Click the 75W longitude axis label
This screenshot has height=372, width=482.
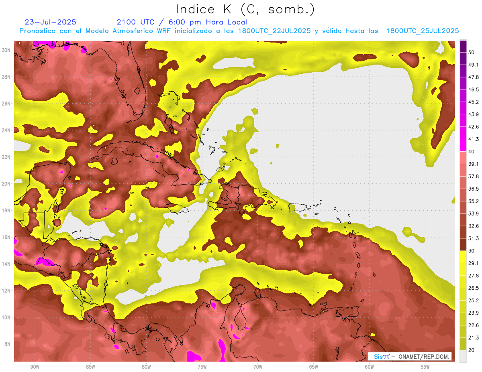(202, 367)
